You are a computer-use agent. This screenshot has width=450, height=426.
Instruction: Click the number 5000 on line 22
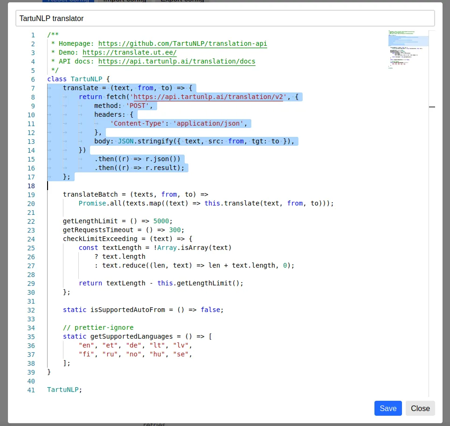(161, 221)
